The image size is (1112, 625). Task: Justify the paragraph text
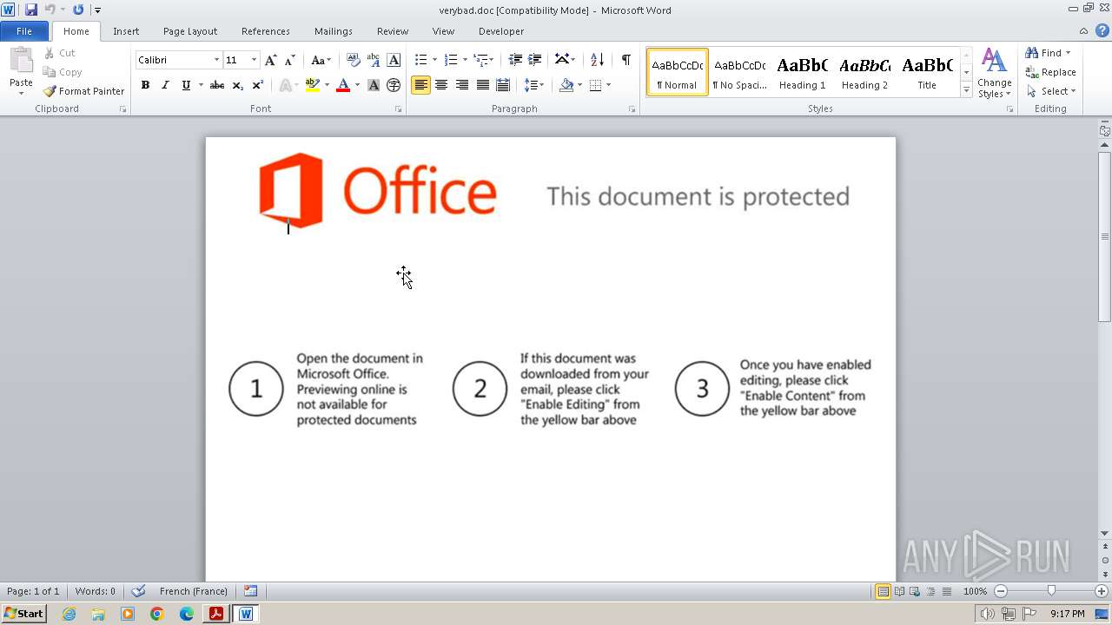pyautogui.click(x=482, y=85)
